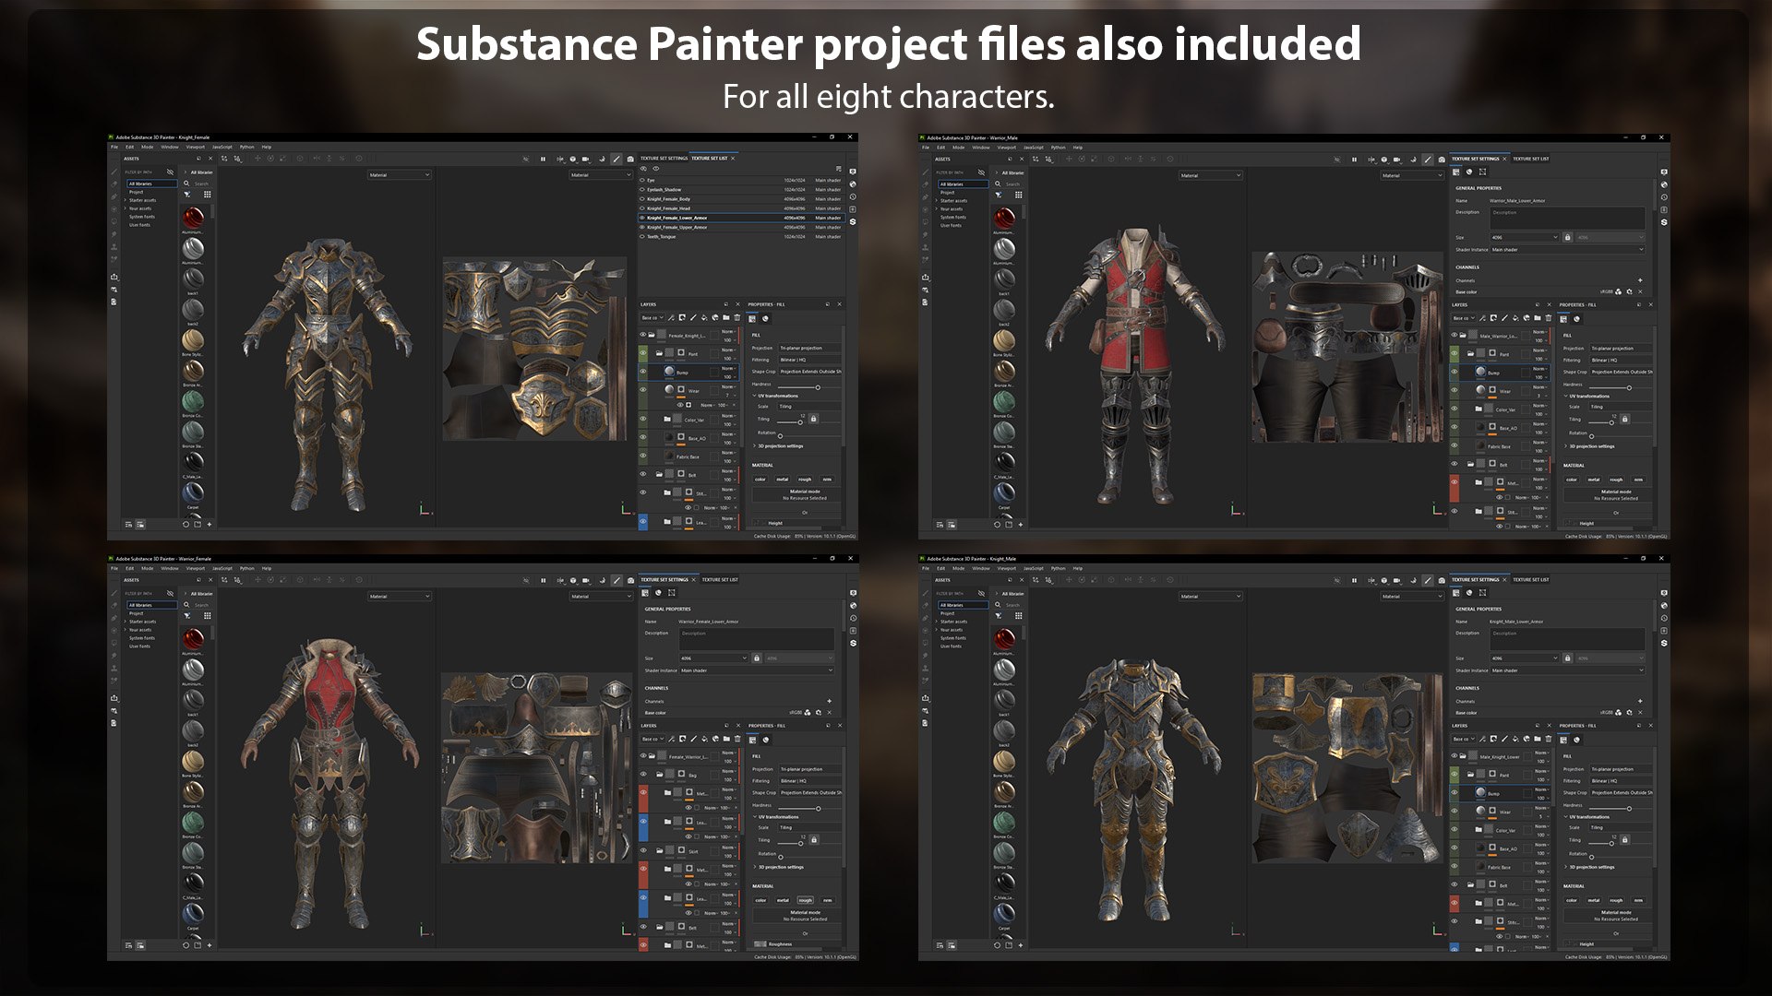Click the search magnifier icon in Knight_Female Assets panel

pyautogui.click(x=186, y=184)
